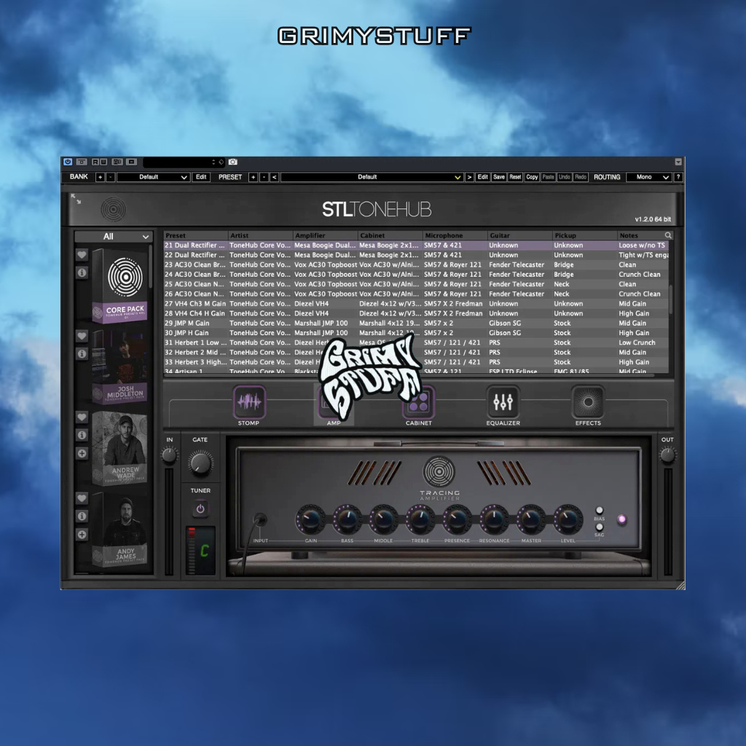This screenshot has width=746, height=746.
Task: Go to next preset with right arrow
Action: tap(469, 177)
